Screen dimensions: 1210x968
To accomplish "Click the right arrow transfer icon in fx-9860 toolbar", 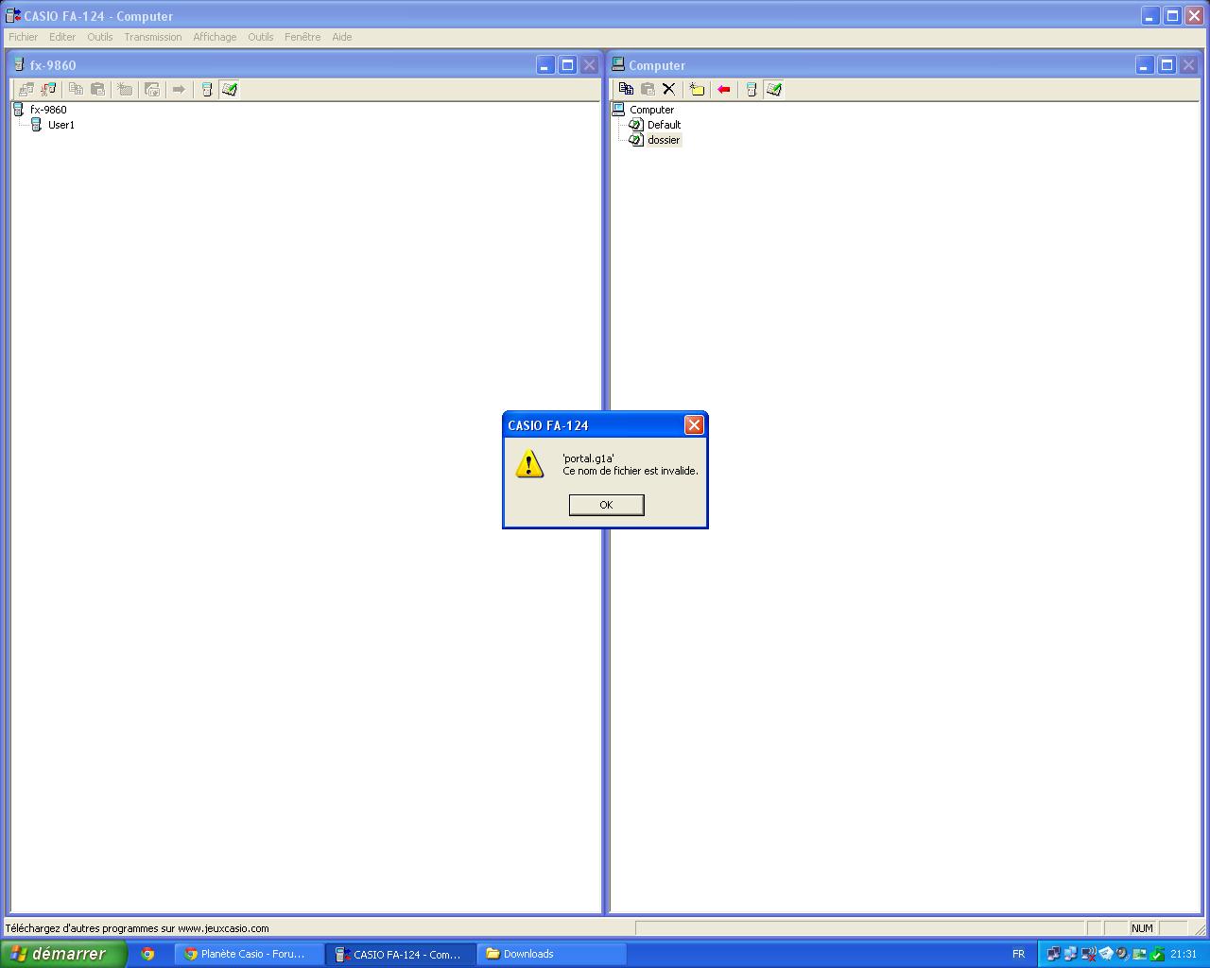I will coord(179,89).
